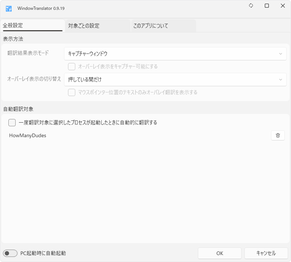The width and height of the screenshot is (291, 262).
Task: Toggle PC起動時に自動起動 switch
Action: 10,253
